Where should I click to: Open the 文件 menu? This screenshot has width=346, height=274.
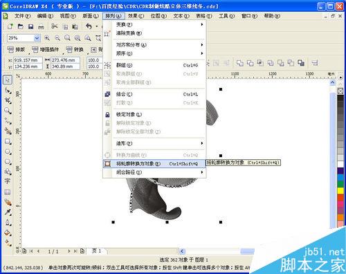coord(22,16)
